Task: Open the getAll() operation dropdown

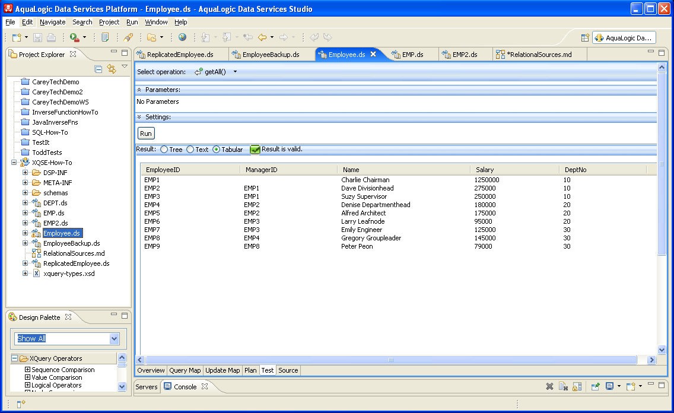Action: point(235,72)
